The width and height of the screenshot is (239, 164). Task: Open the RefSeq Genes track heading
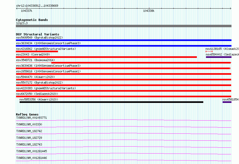coord(27,114)
